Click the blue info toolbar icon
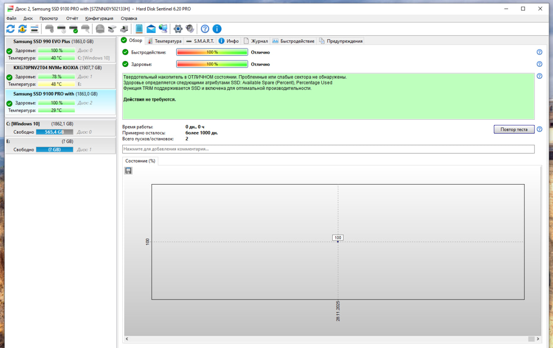This screenshot has height=348, width=553. 217,29
